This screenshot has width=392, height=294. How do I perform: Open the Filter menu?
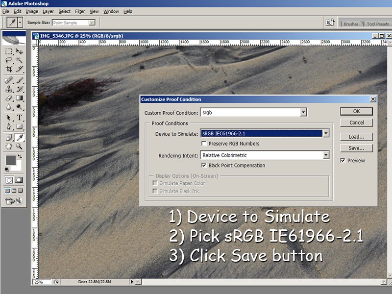[80, 11]
